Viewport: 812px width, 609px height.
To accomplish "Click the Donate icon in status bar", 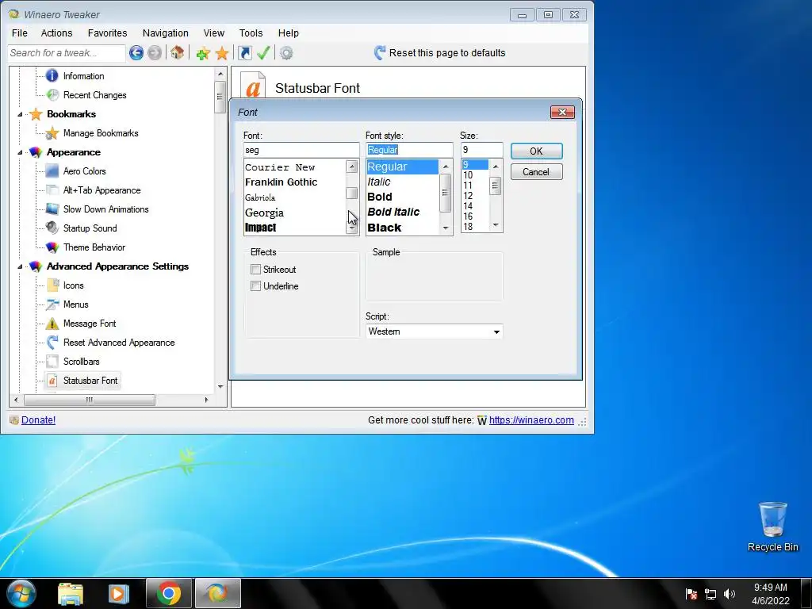I will click(x=14, y=420).
